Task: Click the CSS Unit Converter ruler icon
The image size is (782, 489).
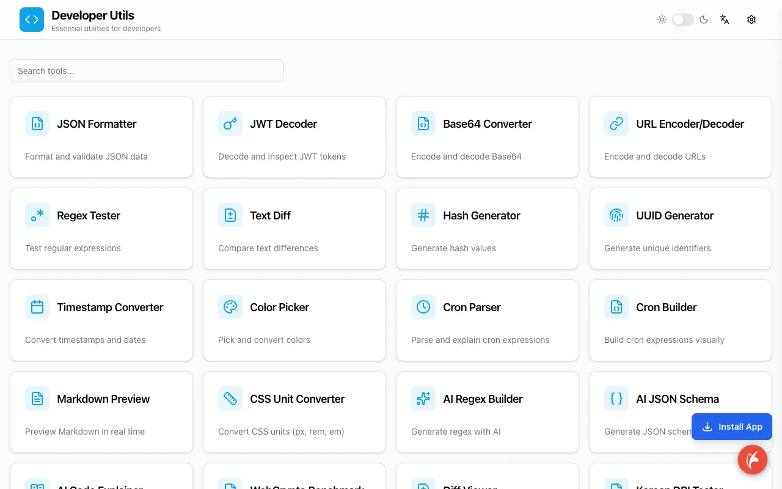Action: point(230,399)
